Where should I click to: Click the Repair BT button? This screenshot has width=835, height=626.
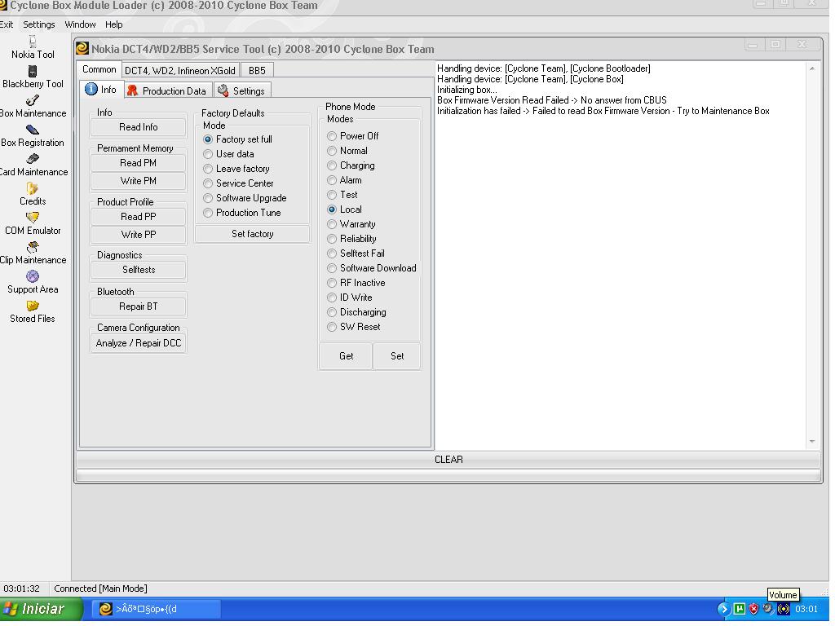point(139,306)
